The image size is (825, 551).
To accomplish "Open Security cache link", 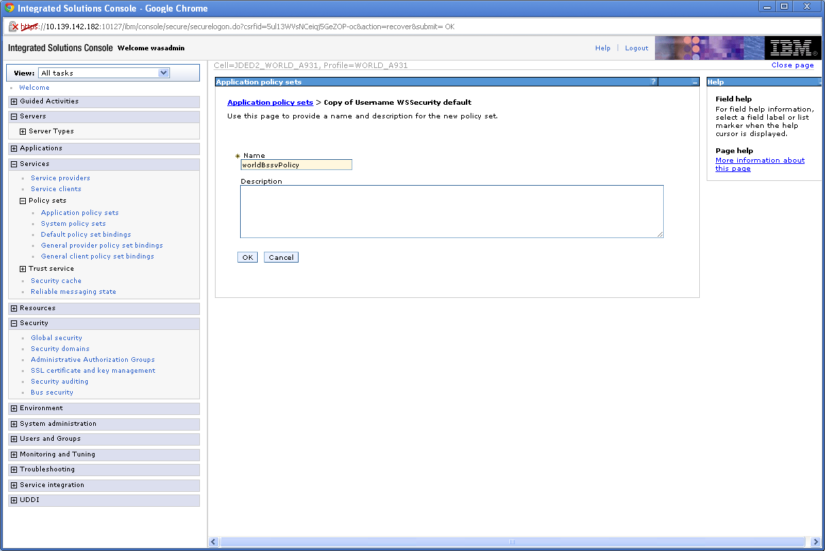I will 56,281.
